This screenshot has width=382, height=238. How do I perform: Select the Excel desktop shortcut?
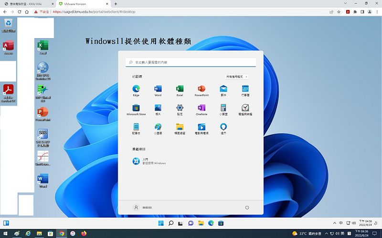pyautogui.click(x=43, y=47)
